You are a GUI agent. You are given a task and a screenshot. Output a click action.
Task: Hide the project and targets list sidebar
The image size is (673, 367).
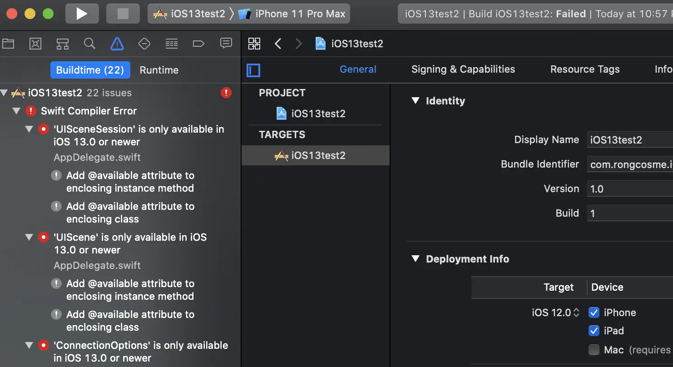(253, 70)
